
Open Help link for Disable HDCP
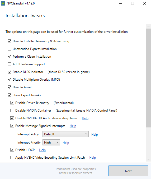(42, 150)
